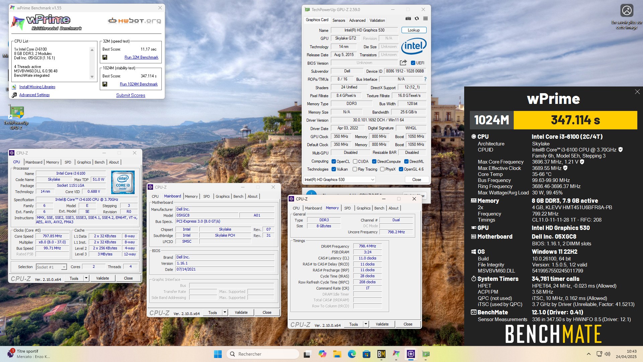Open Tools dropdown arrow in CPU-Z Mainboard window
Viewport: 643px width, 362px height.
225,312
